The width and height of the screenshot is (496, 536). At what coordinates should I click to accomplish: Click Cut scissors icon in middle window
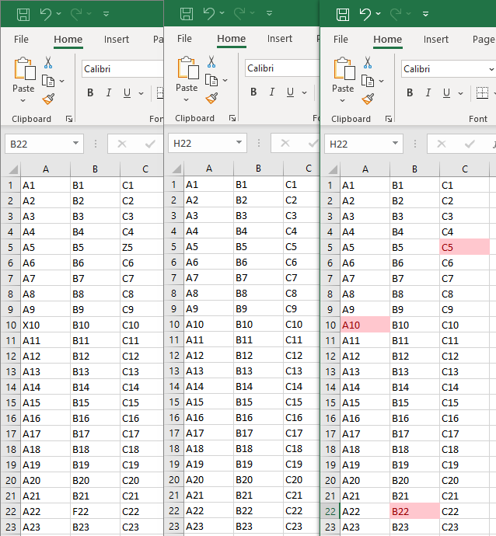(211, 62)
